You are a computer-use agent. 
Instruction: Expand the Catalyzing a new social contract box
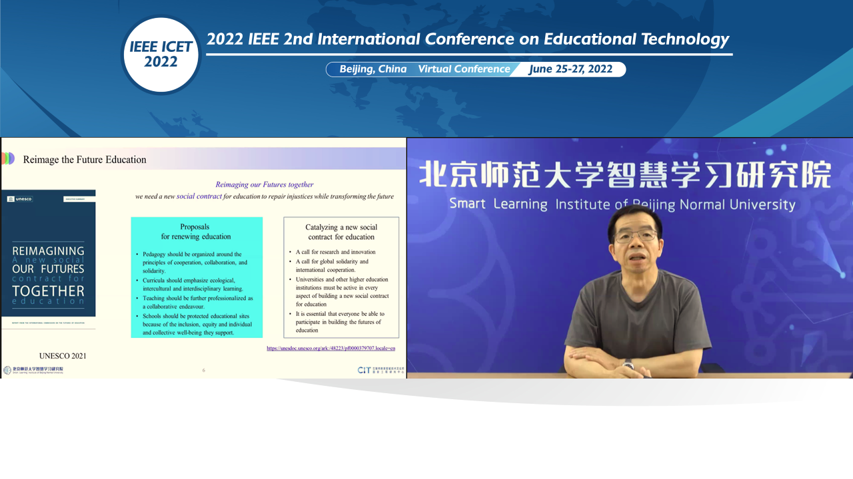click(x=341, y=277)
